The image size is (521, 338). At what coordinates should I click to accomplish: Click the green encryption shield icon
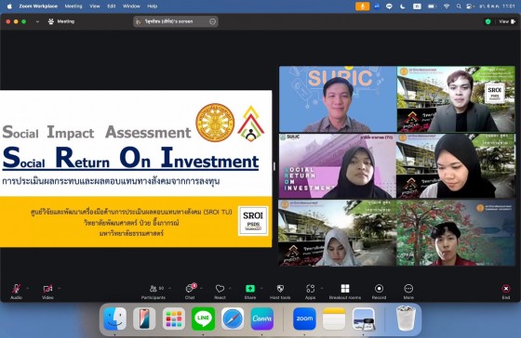(488, 21)
